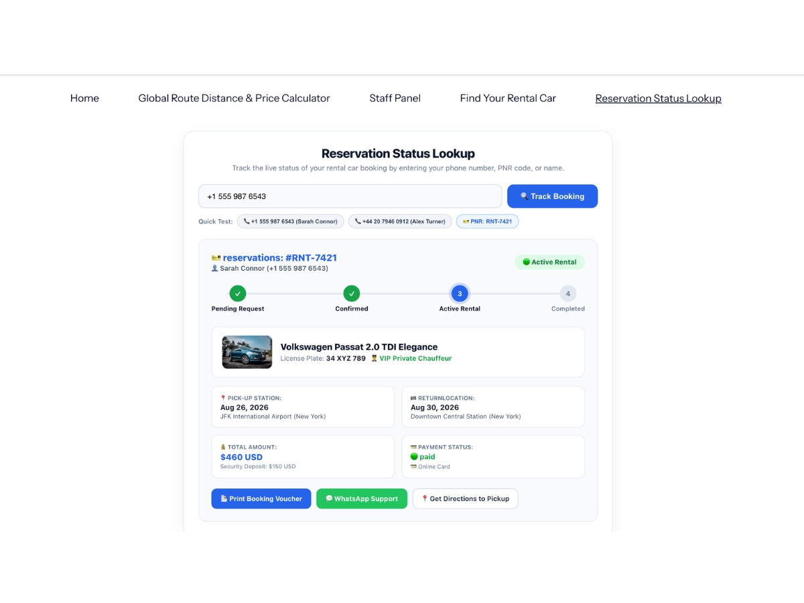Open Reservation Status Lookup nav link
The image size is (804, 603).
point(658,98)
